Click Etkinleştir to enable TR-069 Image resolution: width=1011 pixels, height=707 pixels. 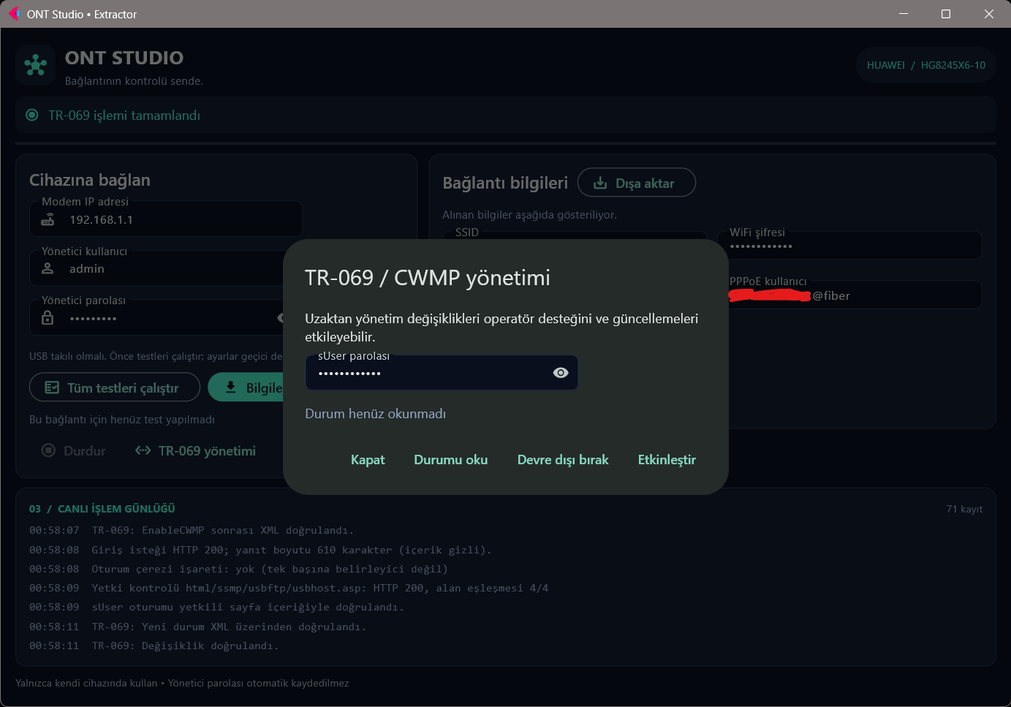(x=667, y=460)
